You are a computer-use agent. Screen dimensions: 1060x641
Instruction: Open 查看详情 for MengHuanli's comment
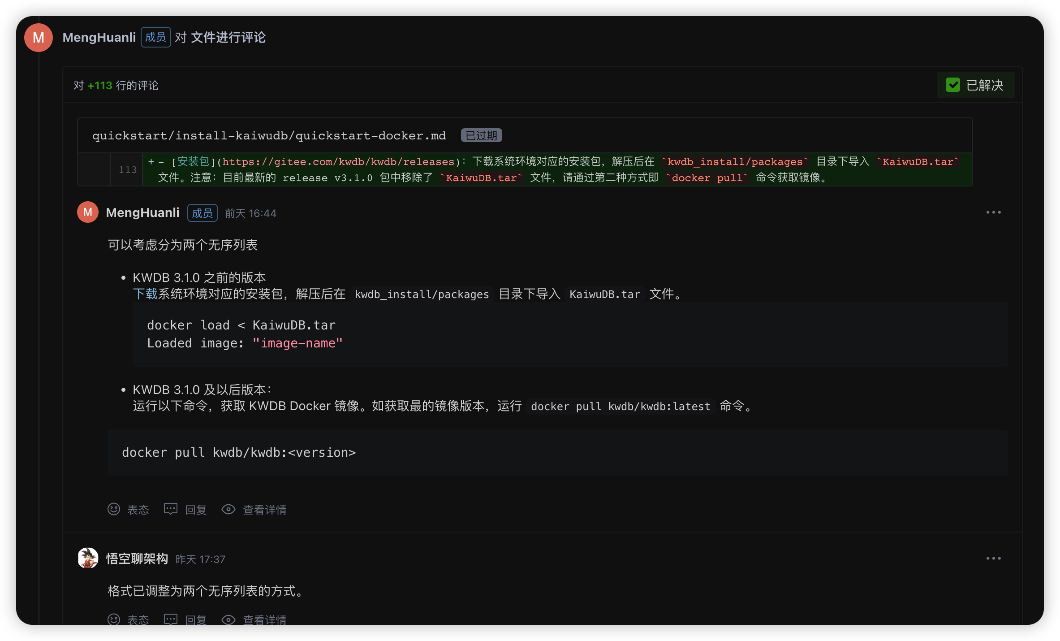[x=264, y=509]
